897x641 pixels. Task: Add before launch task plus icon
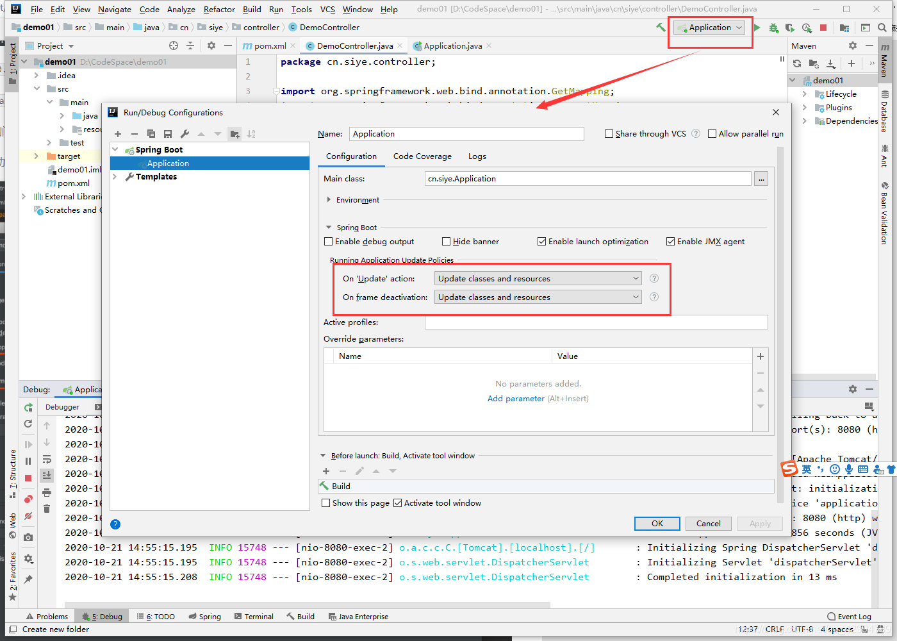coord(326,471)
